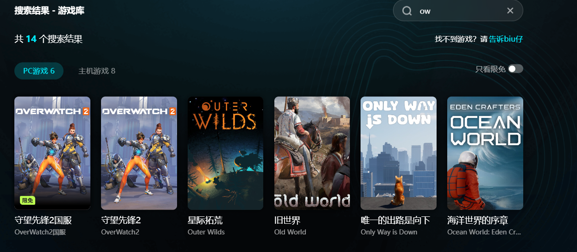Clear the search box with X icon
This screenshot has width=577, height=252.
pos(510,11)
